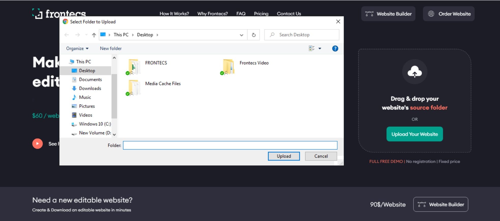Open How It Works? nav link
500x221 pixels.
coord(174,14)
